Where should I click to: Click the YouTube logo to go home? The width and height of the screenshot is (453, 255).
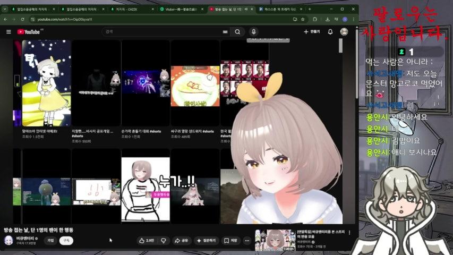29,32
